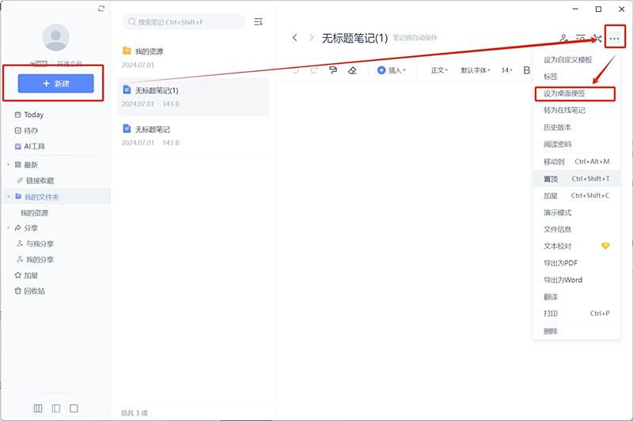Choose 导出为Word from the menu
This screenshot has height=421, width=633.
(577, 280)
